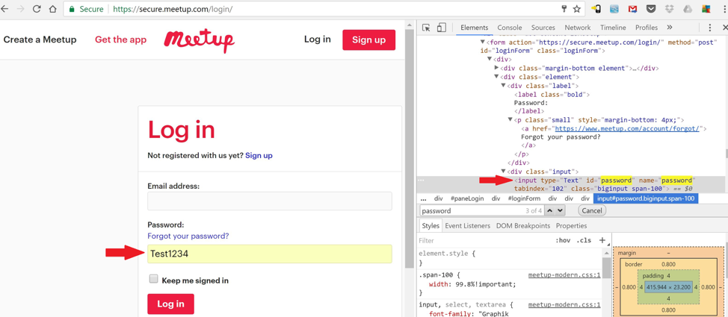
Task: Open the browser home page icon
Action: pyautogui.click(x=53, y=9)
